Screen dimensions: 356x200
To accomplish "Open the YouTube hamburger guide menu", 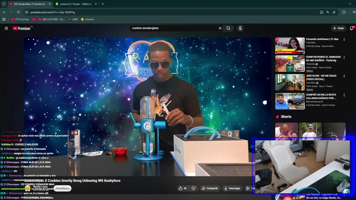I will tap(6, 28).
